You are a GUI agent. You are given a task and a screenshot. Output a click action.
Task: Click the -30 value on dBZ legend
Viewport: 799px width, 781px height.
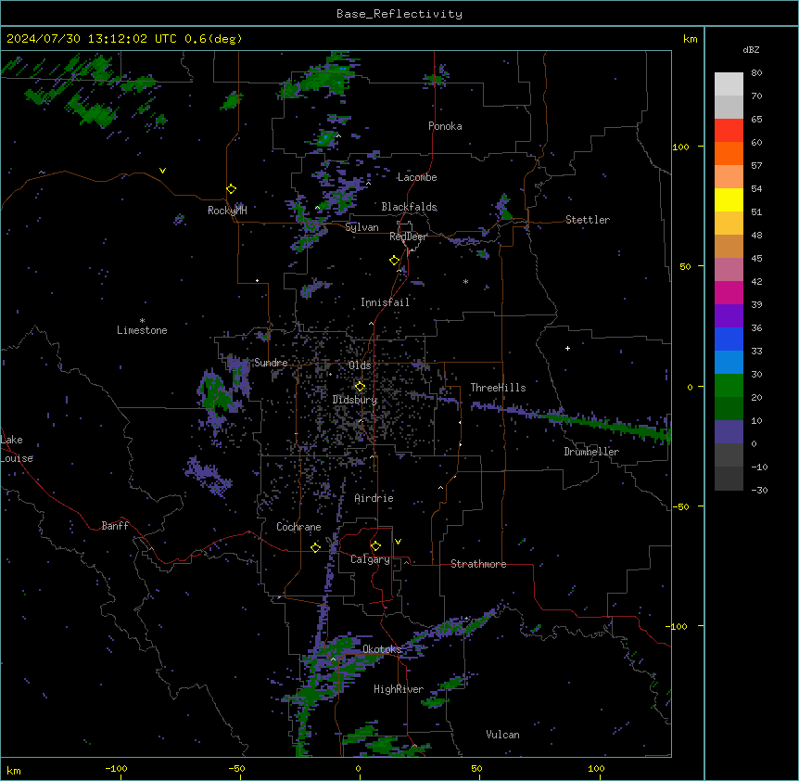tap(759, 491)
